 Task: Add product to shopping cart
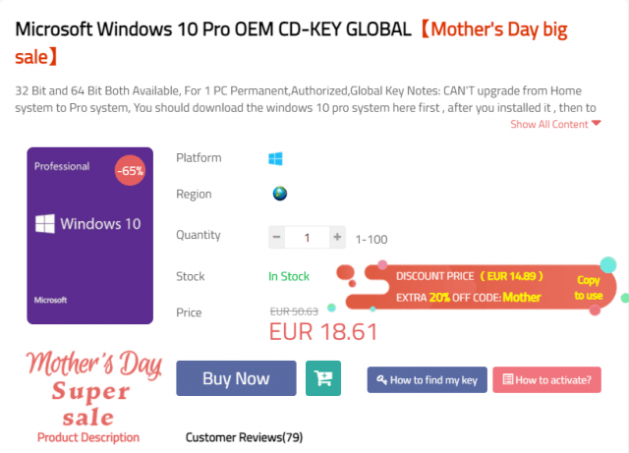[323, 378]
